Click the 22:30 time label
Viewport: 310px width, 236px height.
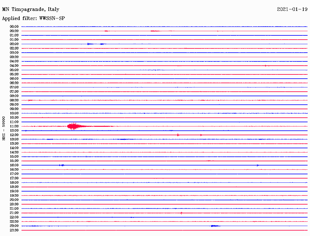(x=14, y=221)
